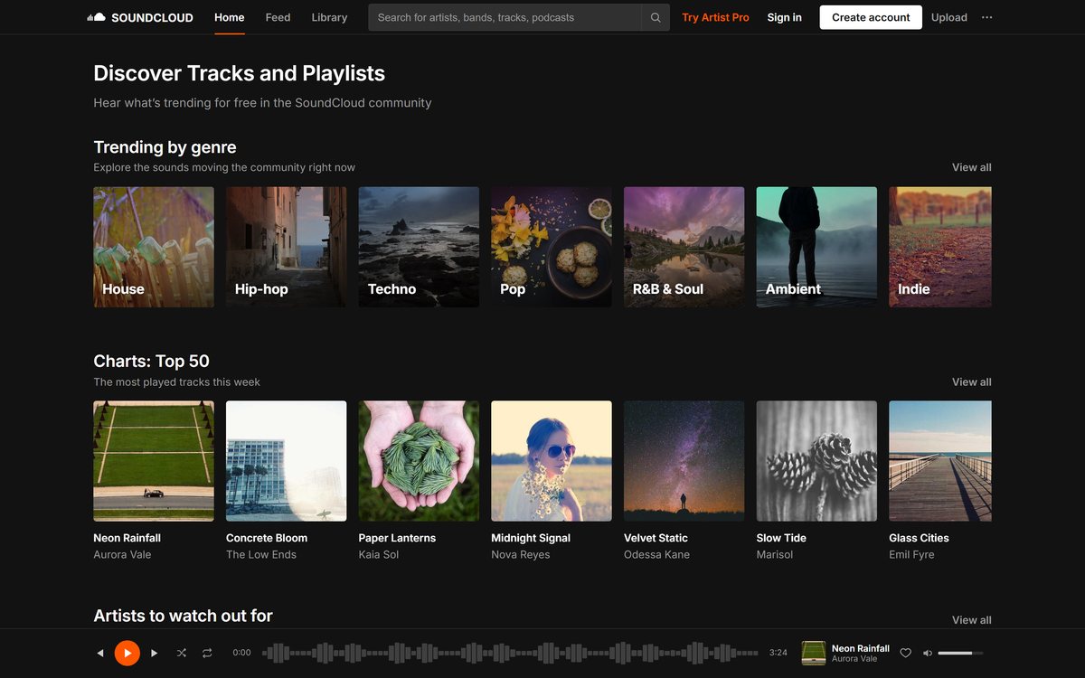Open the Hip-hop genre tile
Image resolution: width=1085 pixels, height=678 pixels.
[286, 247]
